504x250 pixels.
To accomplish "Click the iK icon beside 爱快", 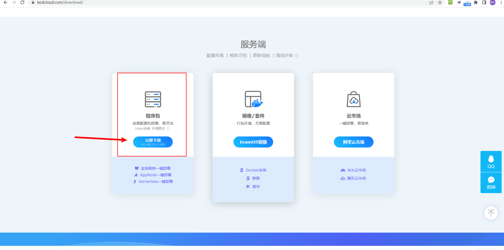I will [248, 187].
